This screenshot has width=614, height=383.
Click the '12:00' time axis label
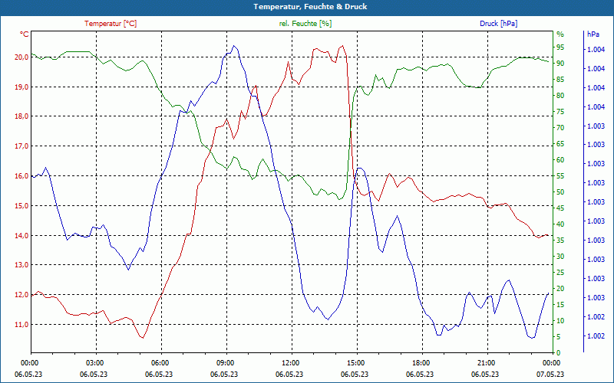(291, 362)
